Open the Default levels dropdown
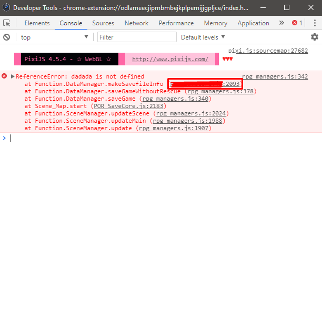Viewport: 322px width, 321px height. pos(203,37)
